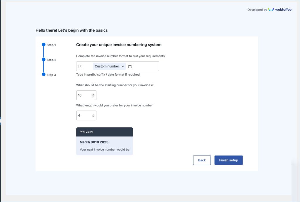
Task: Select Step 1 in the progress tracker
Action: 49,45
